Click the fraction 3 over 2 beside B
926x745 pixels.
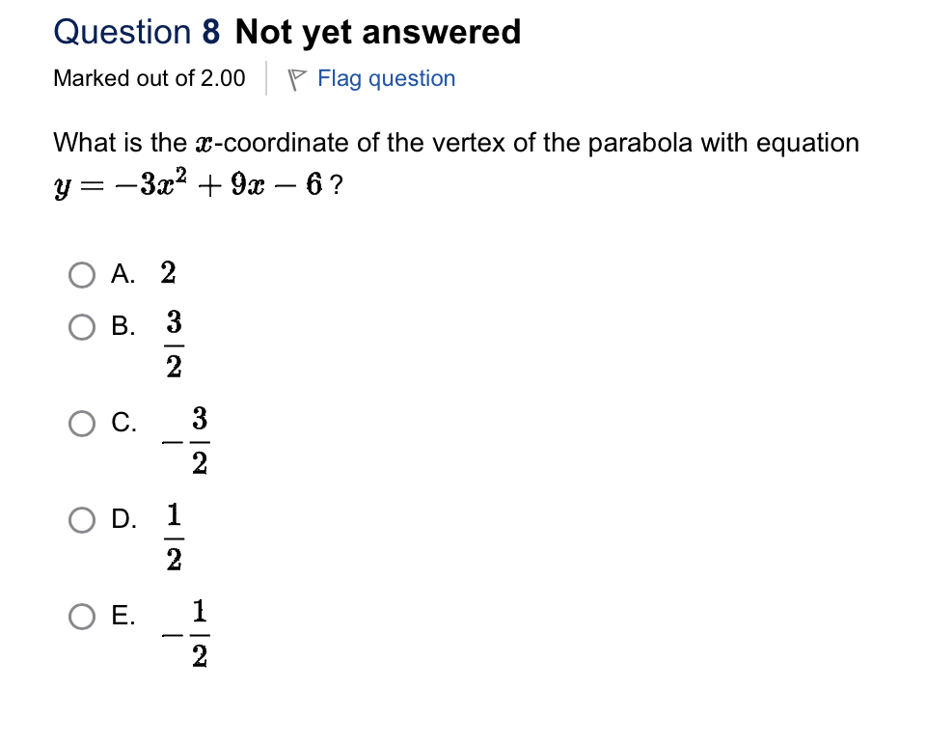(x=174, y=344)
